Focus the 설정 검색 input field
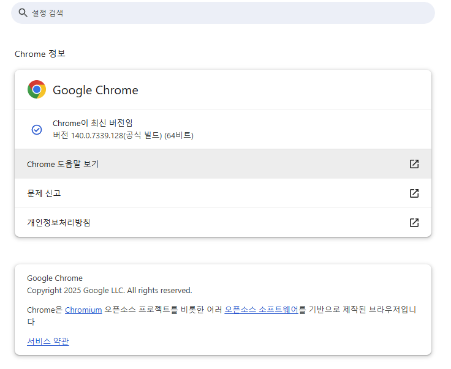This screenshot has width=451, height=369. [x=223, y=13]
